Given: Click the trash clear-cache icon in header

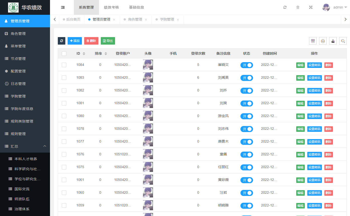Looking at the screenshot, I should pyautogui.click(x=298, y=8).
